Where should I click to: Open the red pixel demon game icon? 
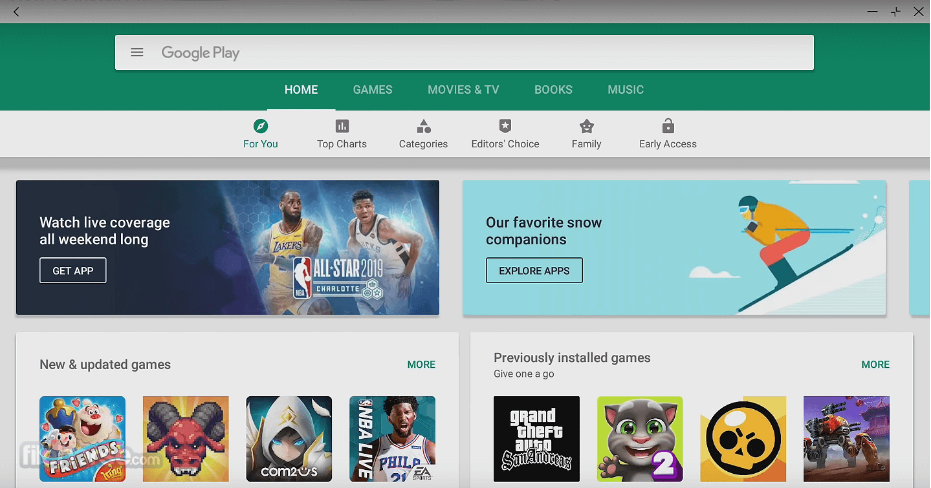point(186,439)
